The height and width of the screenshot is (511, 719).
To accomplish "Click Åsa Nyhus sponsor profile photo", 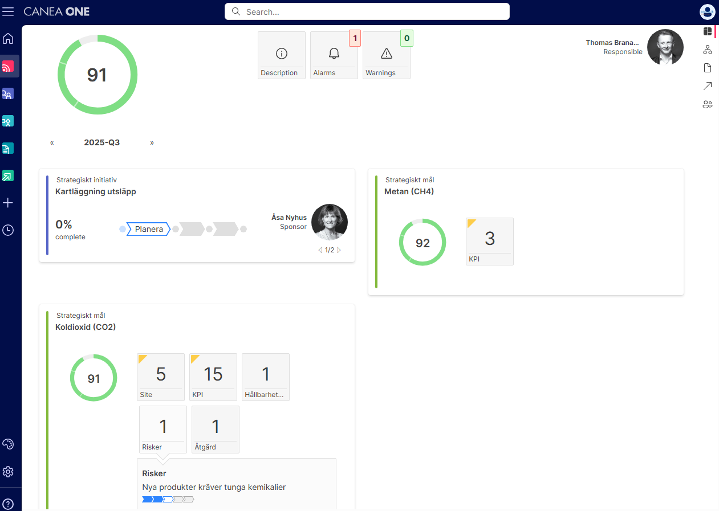I will (330, 222).
